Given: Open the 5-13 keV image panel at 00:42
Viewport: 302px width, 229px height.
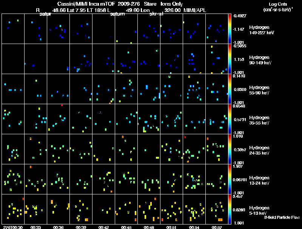Looking at the screenshot, I should click(103, 209).
